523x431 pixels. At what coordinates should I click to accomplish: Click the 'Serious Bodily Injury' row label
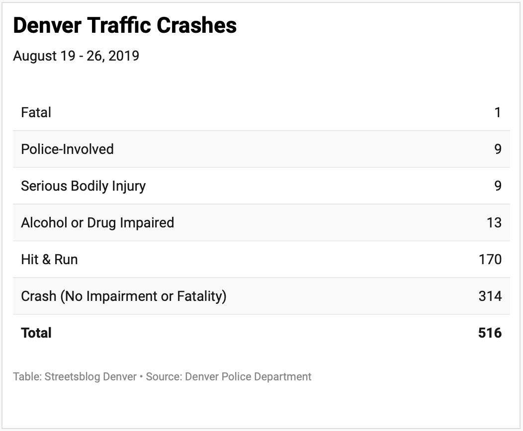tap(83, 186)
